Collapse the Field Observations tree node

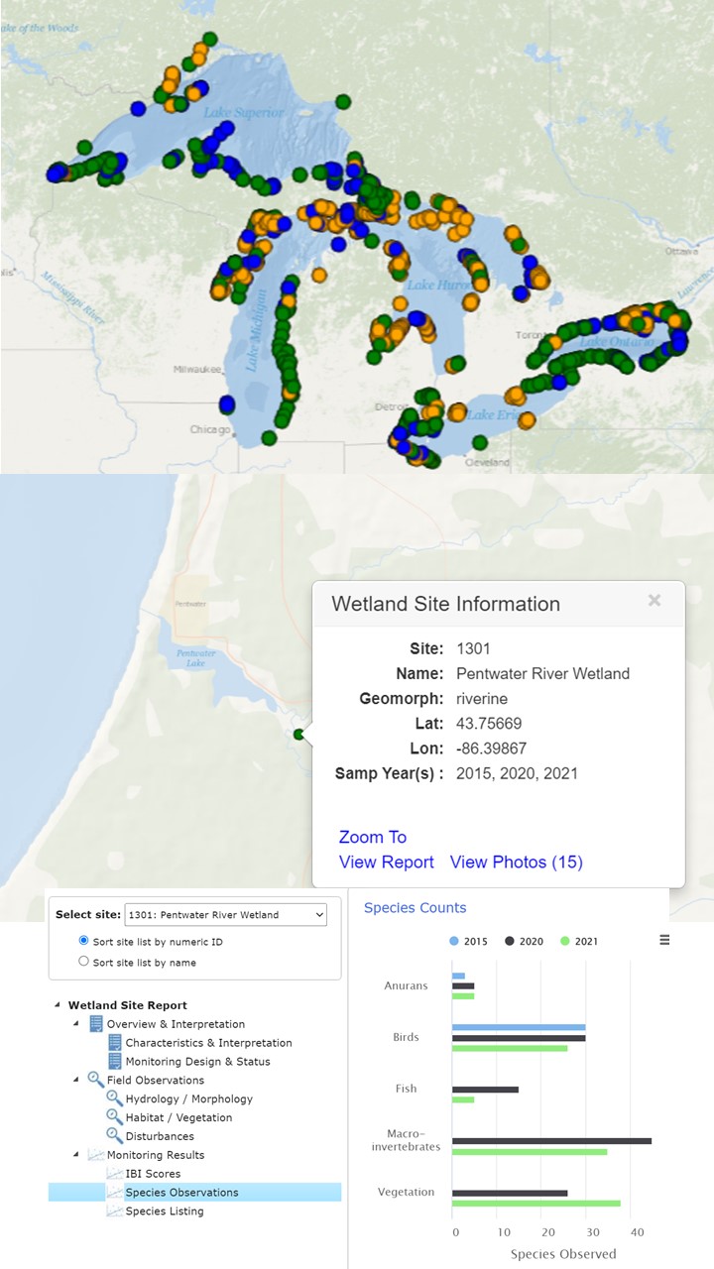[x=77, y=1080]
